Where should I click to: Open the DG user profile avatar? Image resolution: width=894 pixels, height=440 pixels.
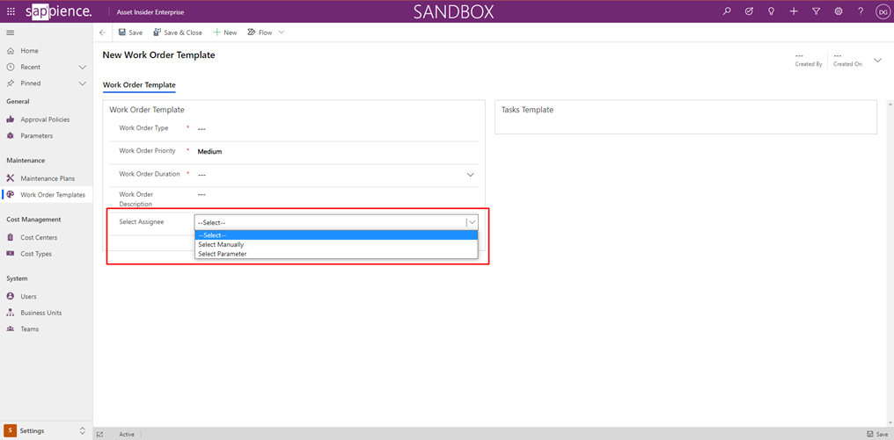tap(883, 11)
